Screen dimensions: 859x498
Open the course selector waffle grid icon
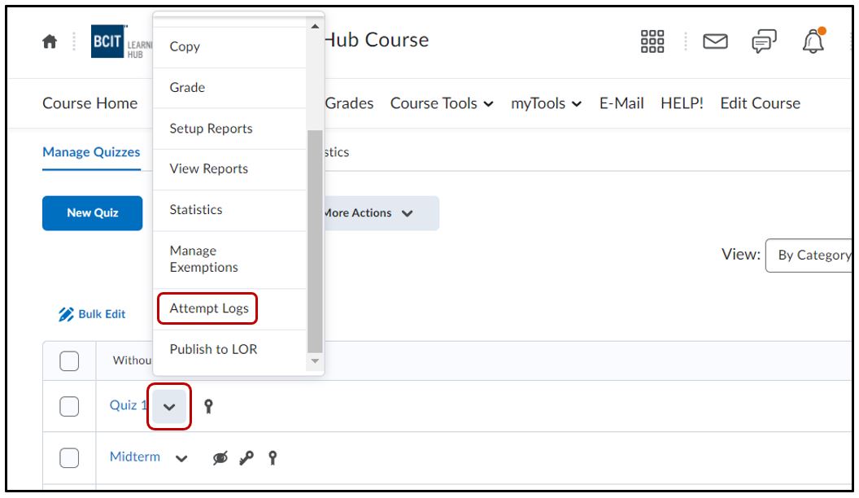(x=652, y=41)
